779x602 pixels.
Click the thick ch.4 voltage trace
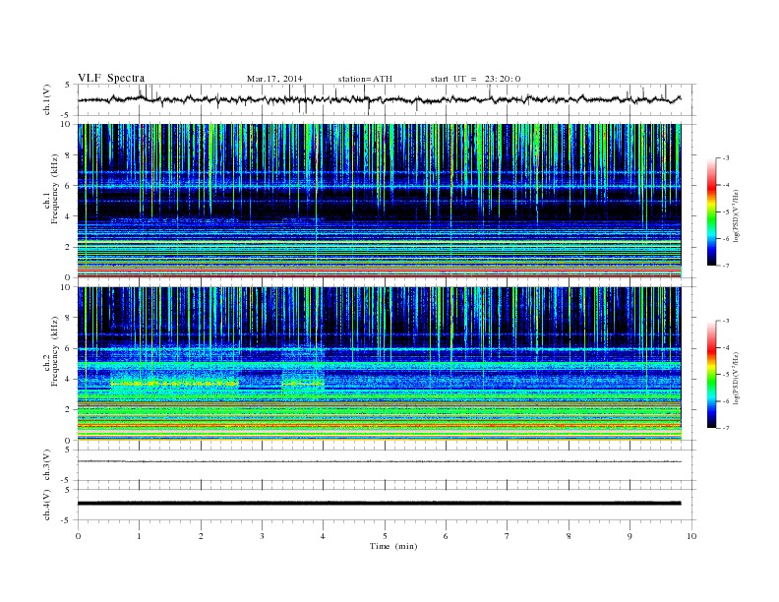[379, 504]
